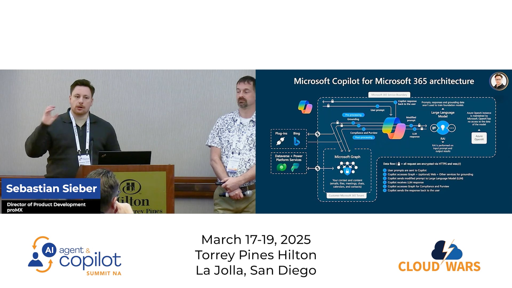
Task: Click the Modified prompt label
Action: (x=411, y=119)
